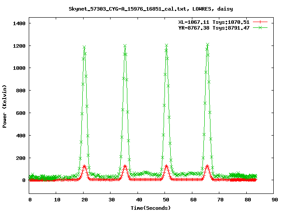Click the 80 x-axis tick label
The width and height of the screenshot is (283, 212).
[x=248, y=200]
